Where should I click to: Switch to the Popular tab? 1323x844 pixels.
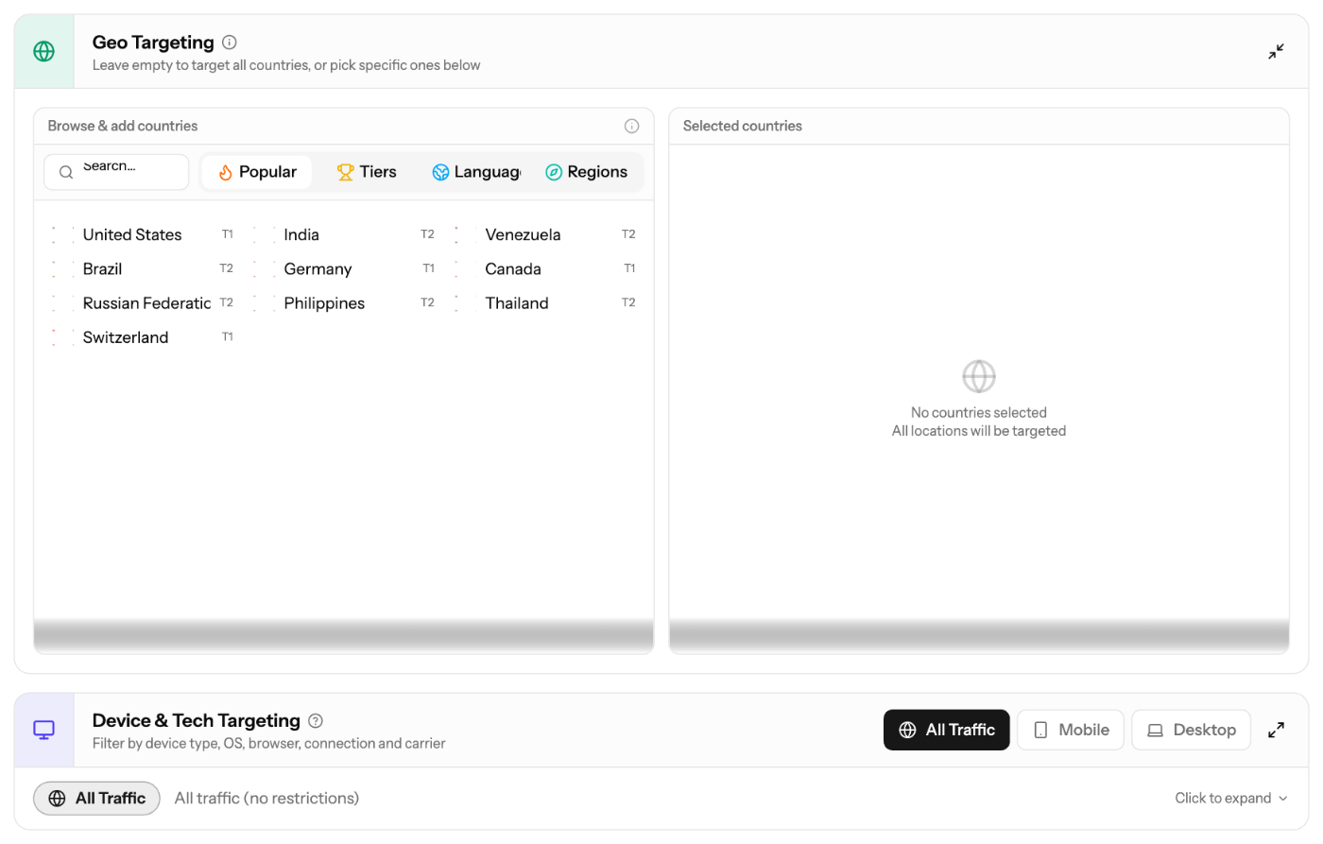click(x=257, y=172)
